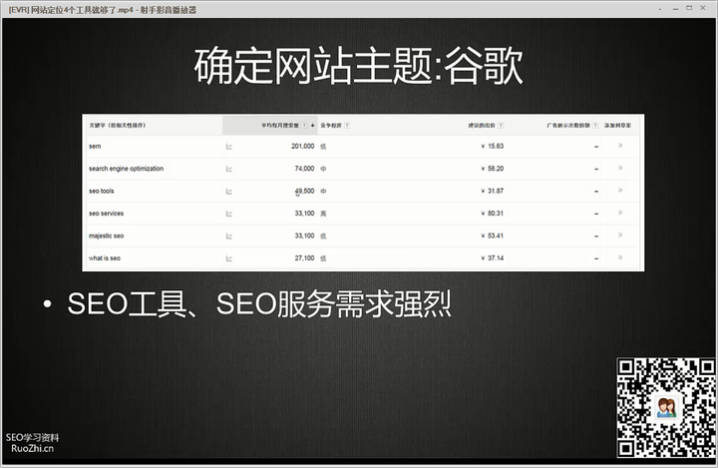Click competition level 低 for what is seo
This screenshot has height=468, width=718.
pyautogui.click(x=323, y=259)
